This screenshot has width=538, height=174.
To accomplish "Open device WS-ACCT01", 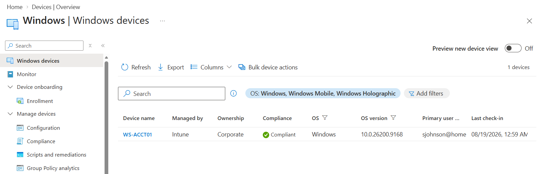I will point(137,134).
